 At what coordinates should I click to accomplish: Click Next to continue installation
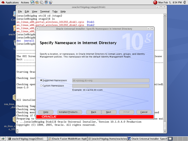tap(109, 112)
